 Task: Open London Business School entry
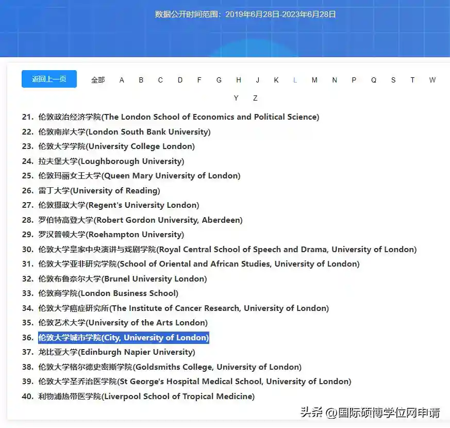point(108,293)
